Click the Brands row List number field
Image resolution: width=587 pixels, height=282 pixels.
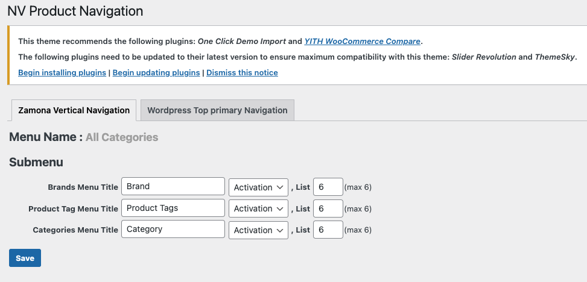coord(328,187)
